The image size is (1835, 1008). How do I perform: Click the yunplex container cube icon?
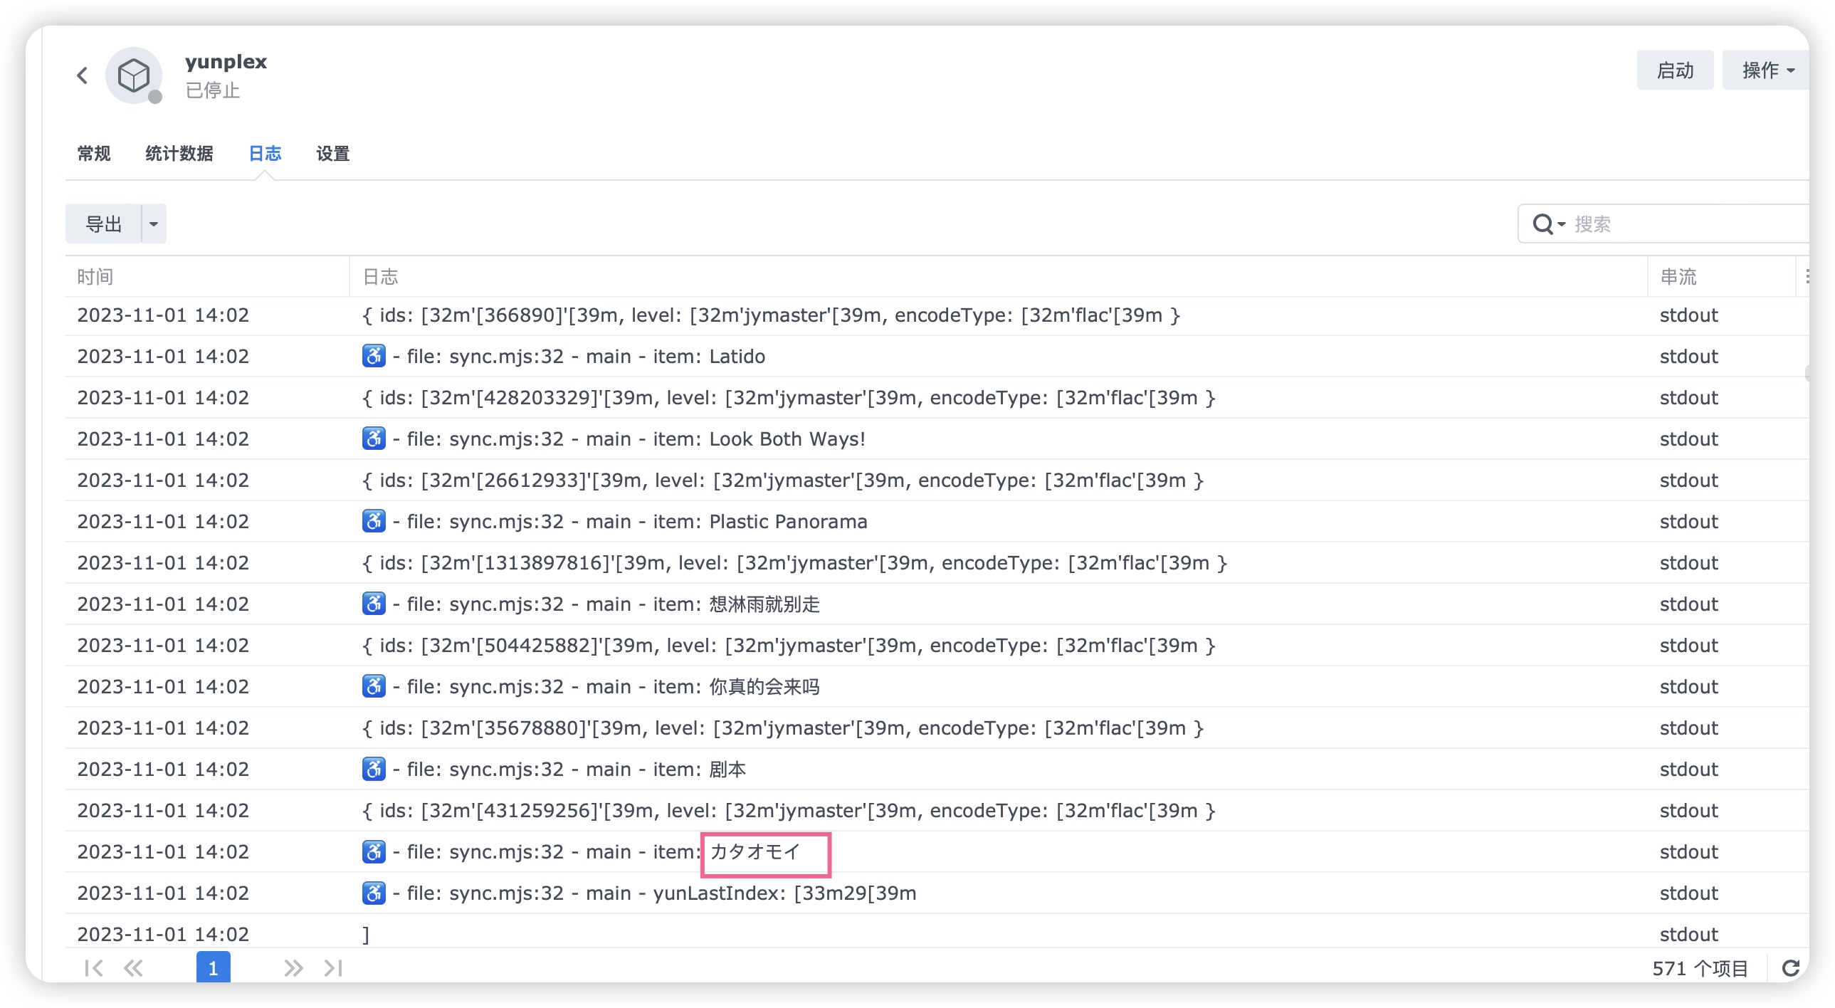(x=133, y=75)
